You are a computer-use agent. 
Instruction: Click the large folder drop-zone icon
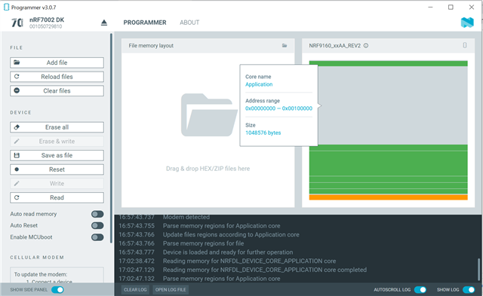(x=209, y=114)
